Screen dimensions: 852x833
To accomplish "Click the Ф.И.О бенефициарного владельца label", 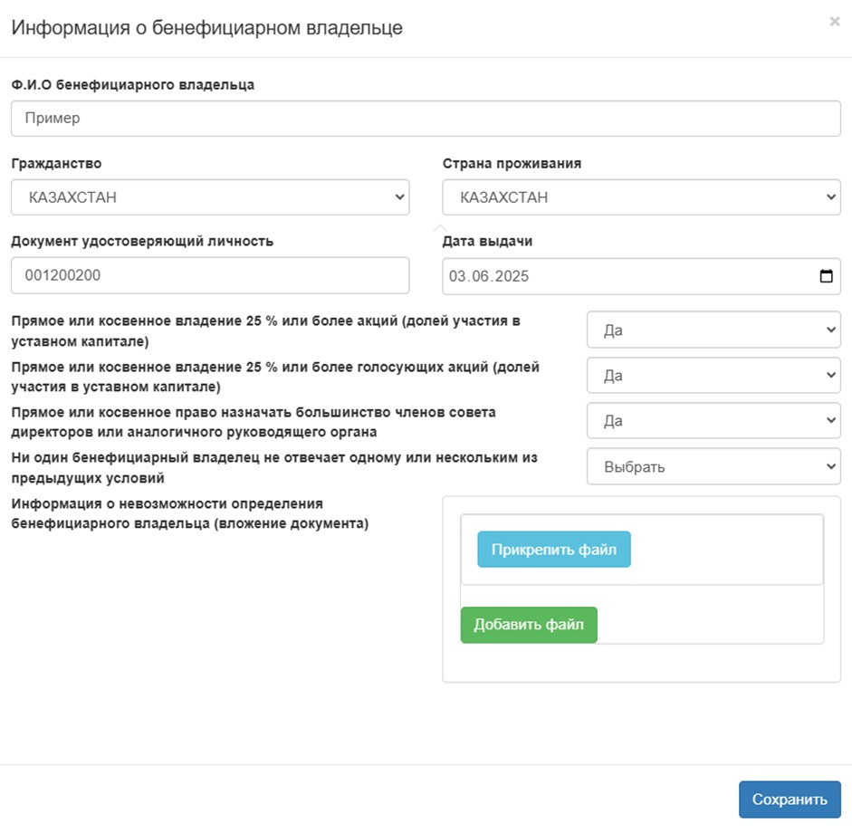I will (x=132, y=85).
